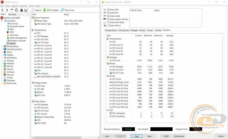Open the DMI tree item
This screenshot has height=139, width=228.
12,29
